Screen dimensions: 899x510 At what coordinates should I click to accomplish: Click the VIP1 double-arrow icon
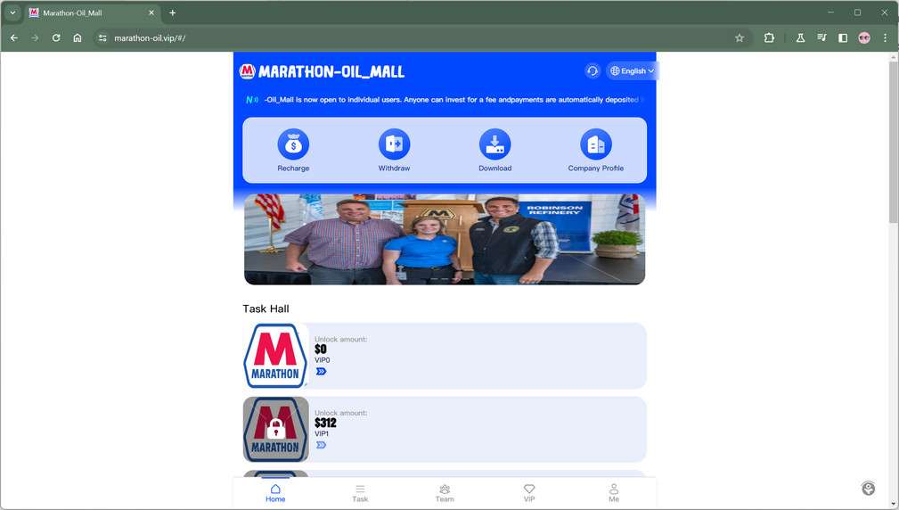coord(321,445)
